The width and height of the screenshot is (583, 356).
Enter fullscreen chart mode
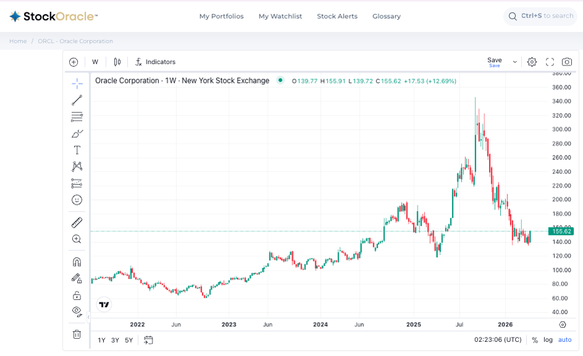coord(550,62)
